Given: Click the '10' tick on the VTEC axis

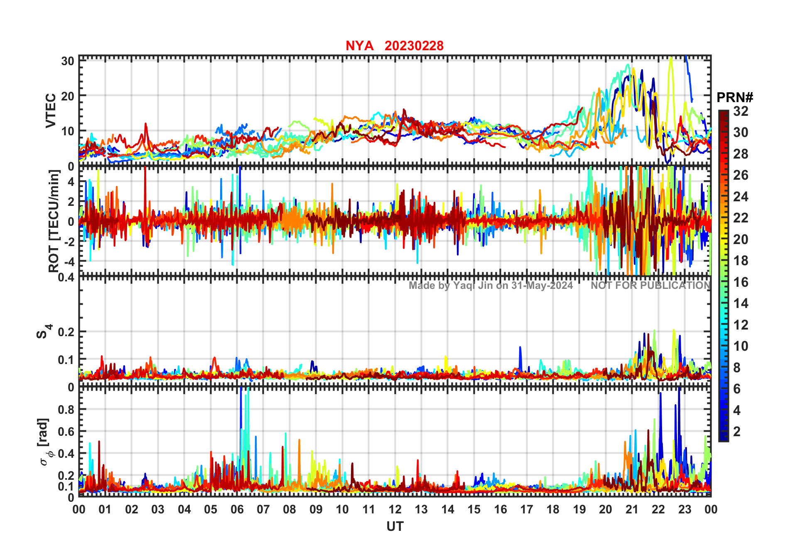Looking at the screenshot, I should [68, 131].
